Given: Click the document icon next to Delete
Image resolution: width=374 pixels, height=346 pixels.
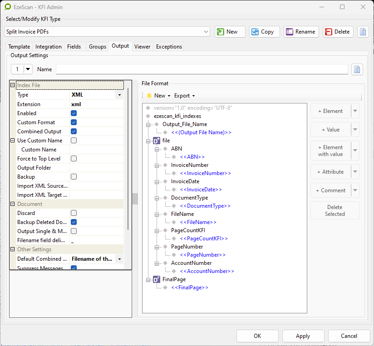Looking at the screenshot, I should point(363,32).
